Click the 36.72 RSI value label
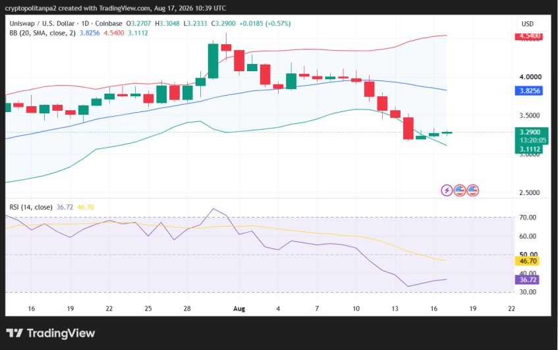Viewport: 558px width, 350px height. [528, 279]
